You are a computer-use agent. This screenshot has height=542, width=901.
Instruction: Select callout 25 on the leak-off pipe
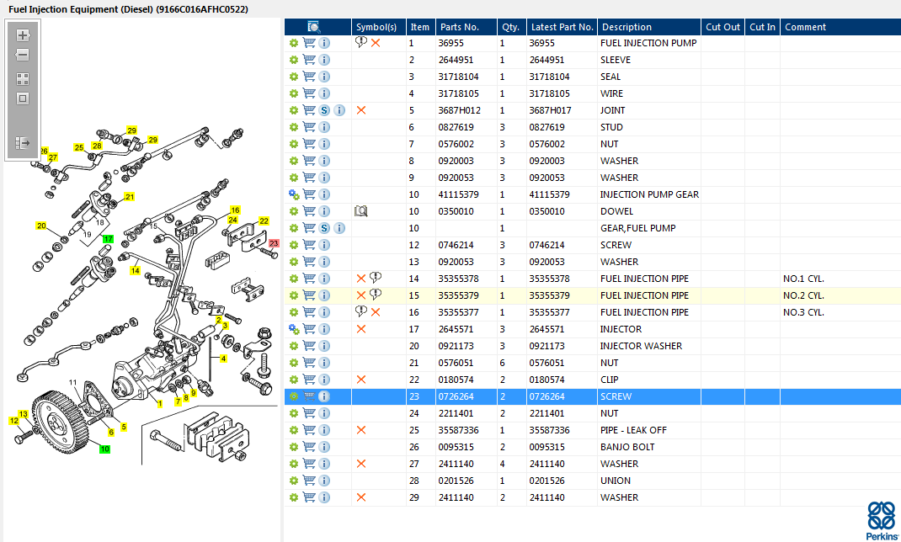(78, 147)
